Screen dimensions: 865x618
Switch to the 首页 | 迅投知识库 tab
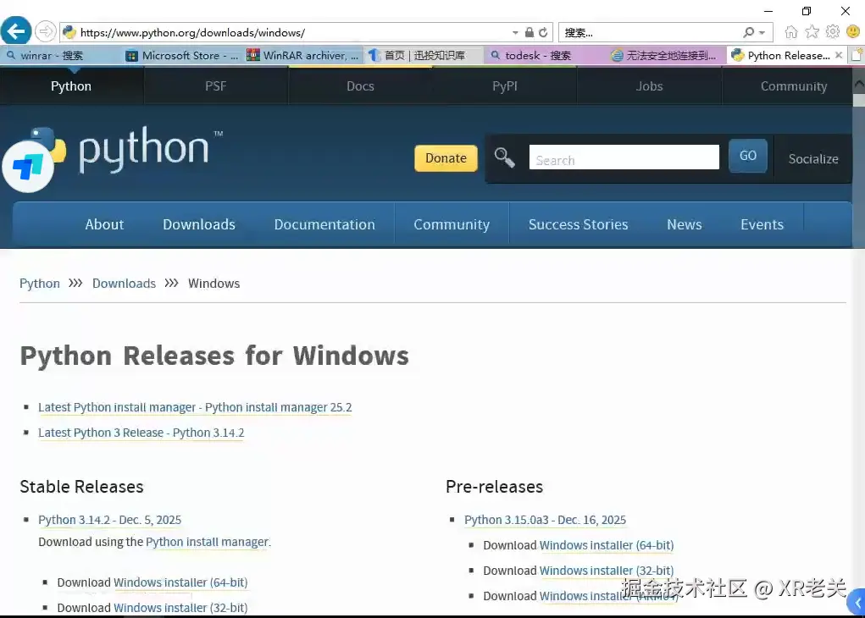pyautogui.click(x=424, y=55)
